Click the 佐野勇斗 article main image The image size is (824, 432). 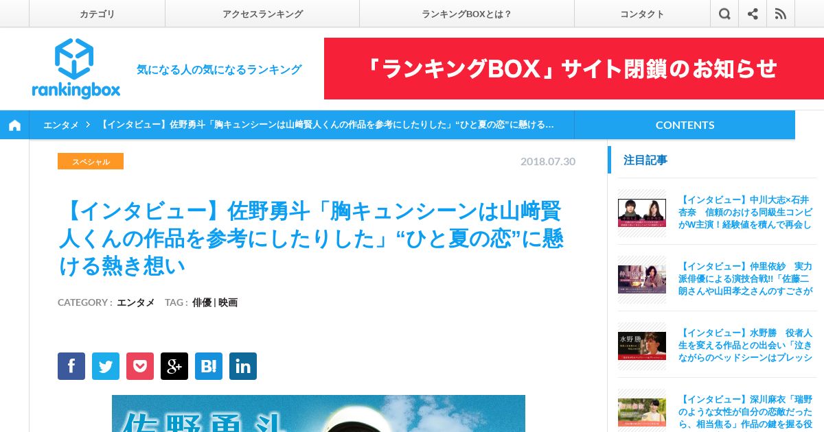[319, 413]
